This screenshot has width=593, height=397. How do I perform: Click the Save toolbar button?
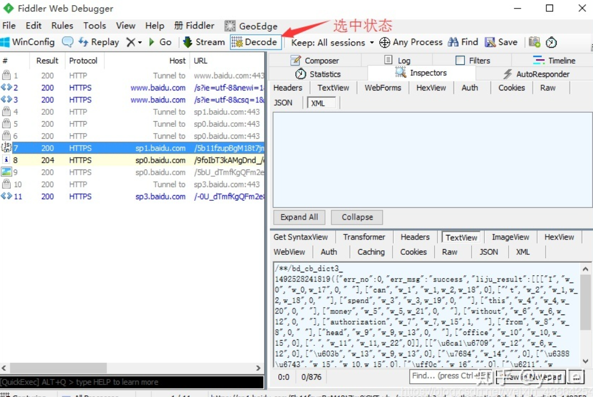point(501,42)
